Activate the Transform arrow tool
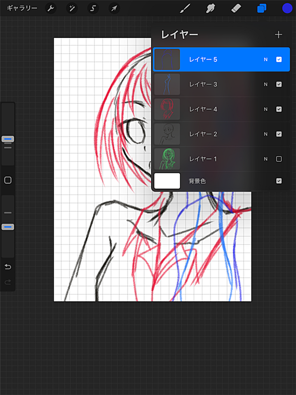This screenshot has height=395, width=296. coord(114,8)
